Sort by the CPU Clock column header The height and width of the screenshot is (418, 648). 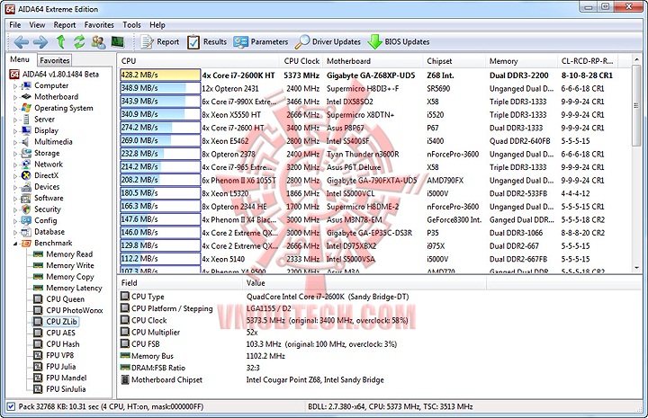coord(301,61)
